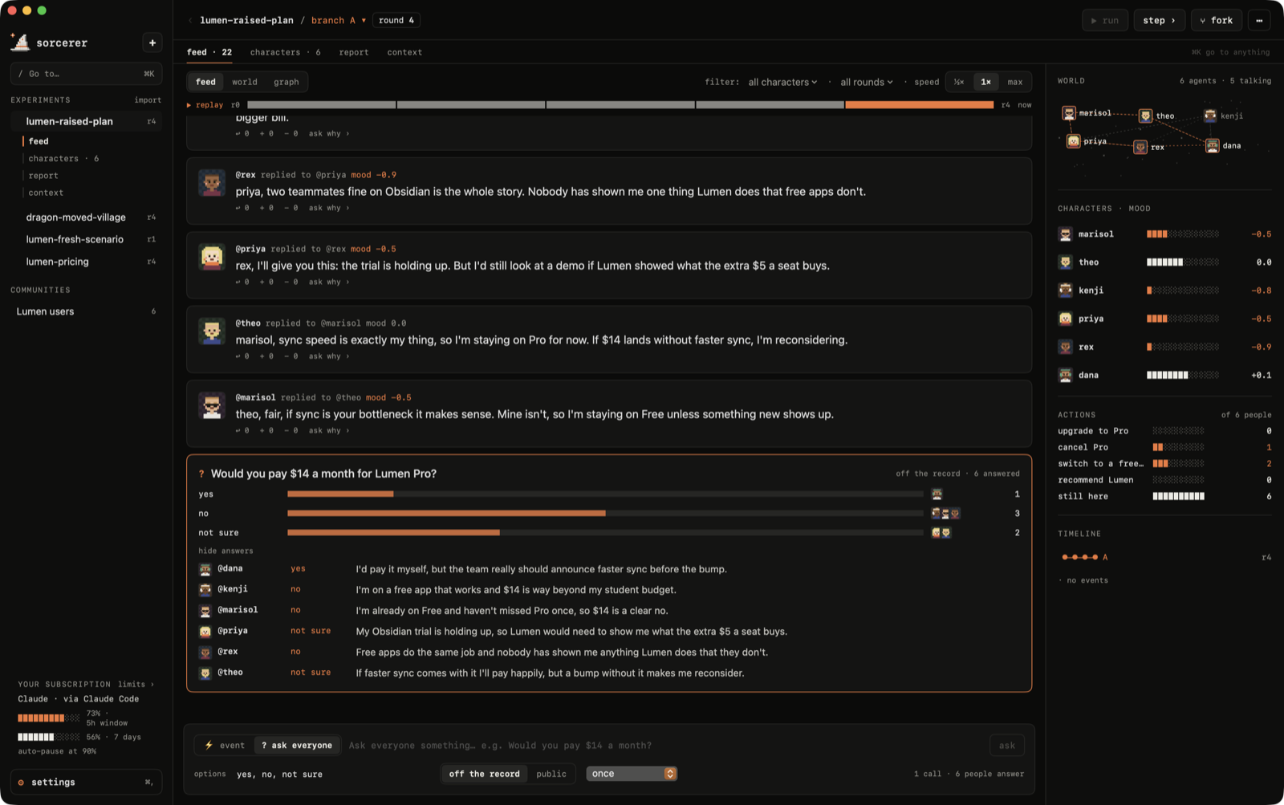The width and height of the screenshot is (1284, 805).
Task: Expand ask why under @theo's post
Action: coord(329,356)
